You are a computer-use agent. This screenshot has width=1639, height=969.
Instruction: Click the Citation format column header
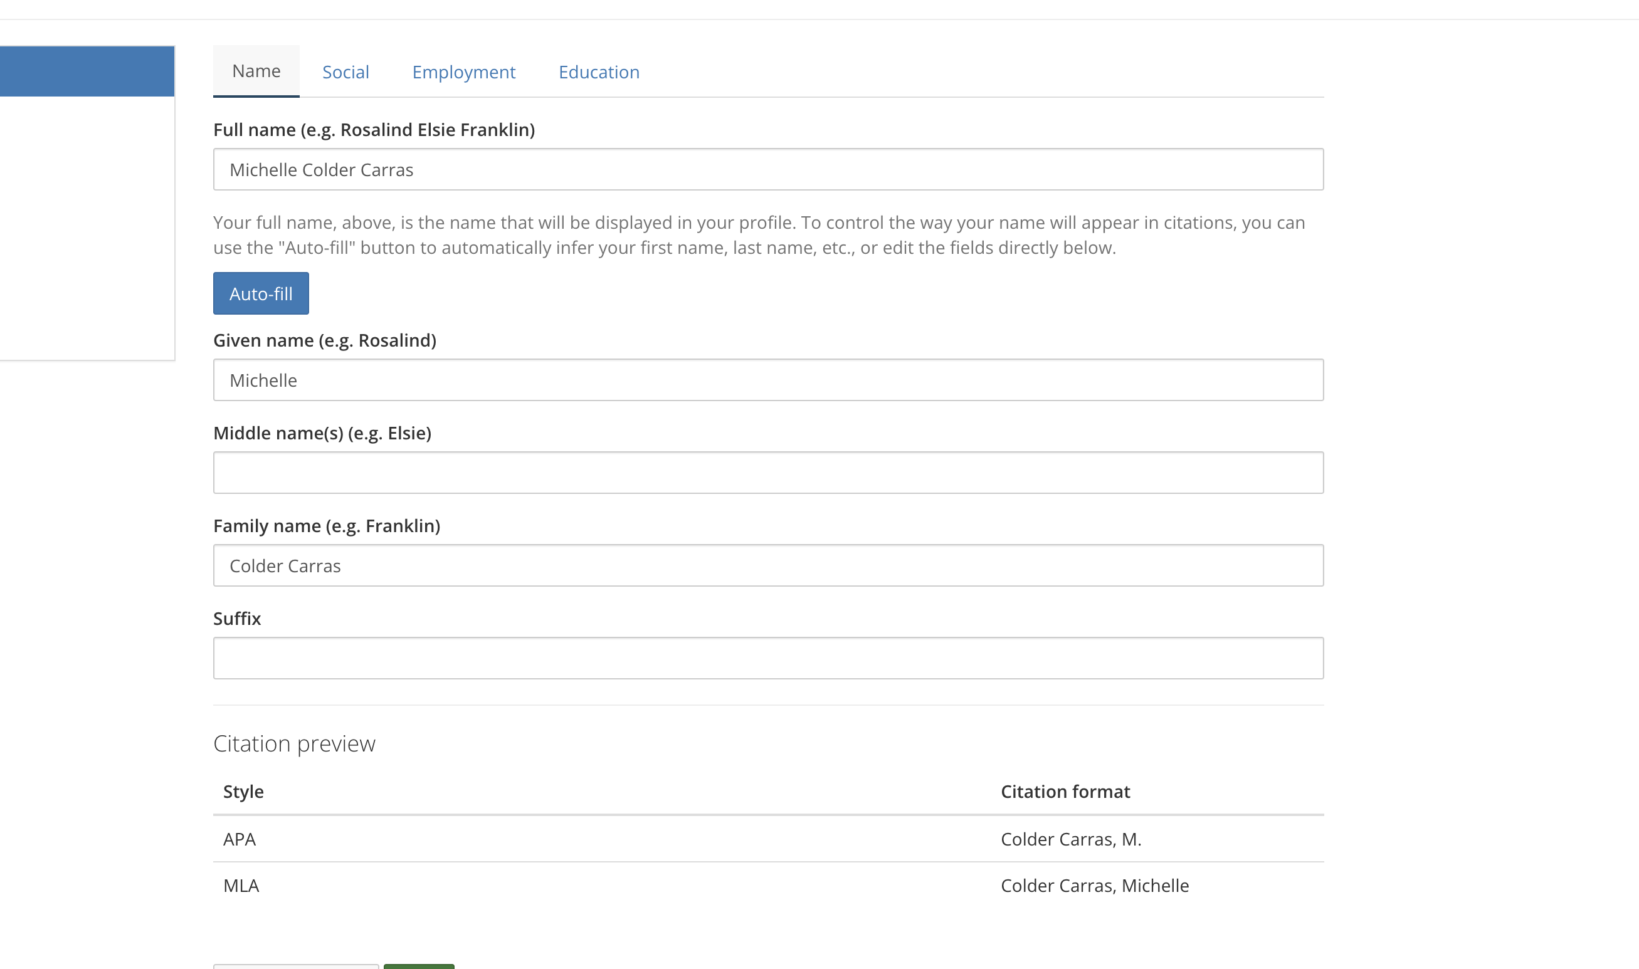tap(1065, 792)
